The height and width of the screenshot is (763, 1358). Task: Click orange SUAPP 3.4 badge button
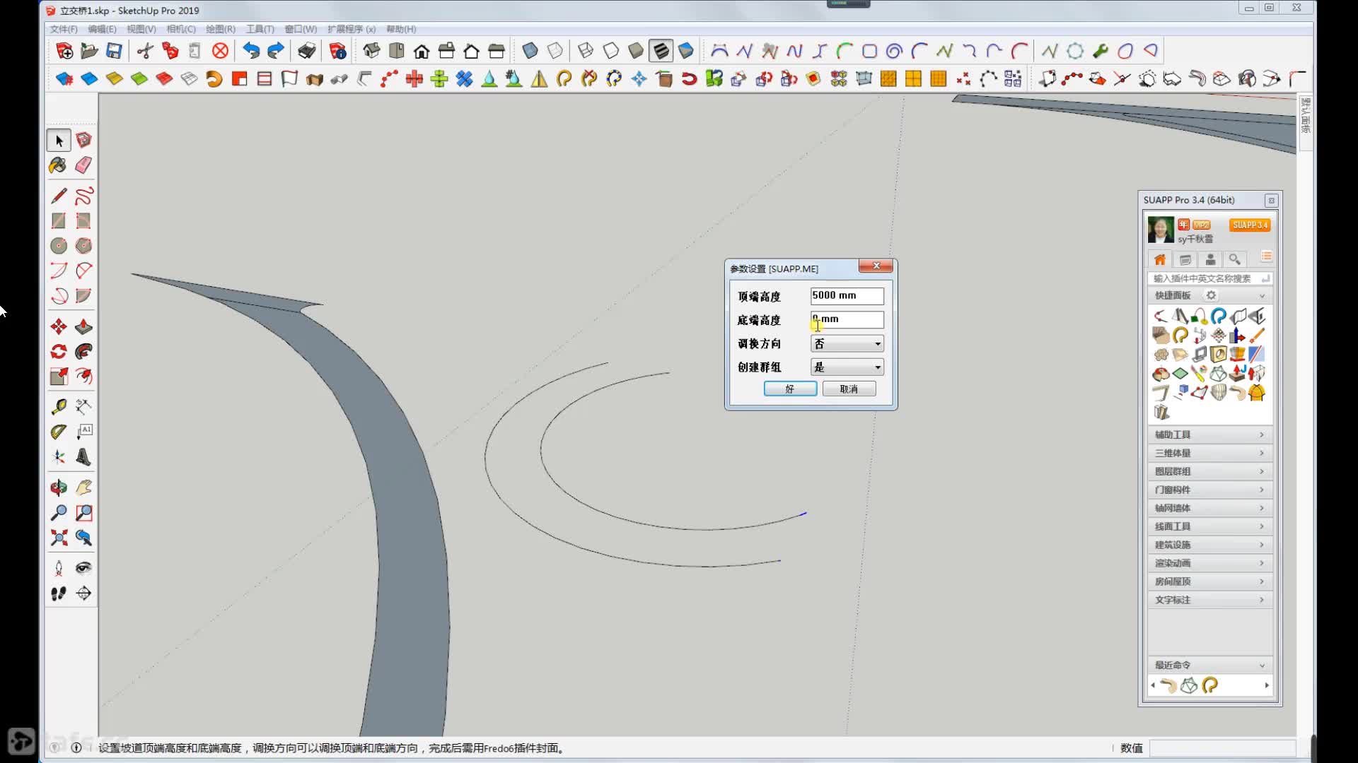pos(1250,225)
